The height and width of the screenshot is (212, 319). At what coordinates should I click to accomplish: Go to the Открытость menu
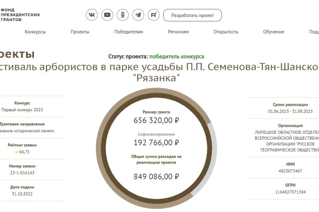226,32
